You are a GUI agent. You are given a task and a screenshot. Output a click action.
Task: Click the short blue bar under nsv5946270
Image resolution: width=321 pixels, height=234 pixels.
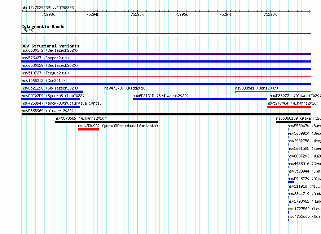point(291,182)
